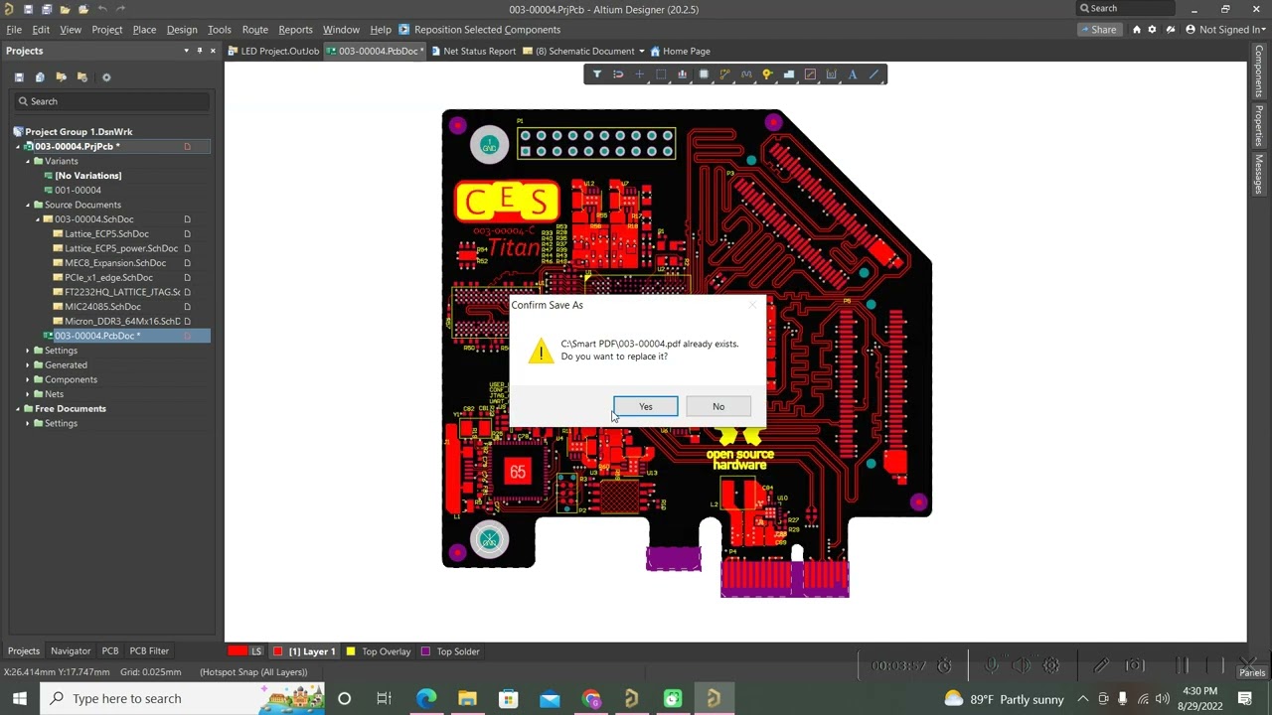Collapse the Source Documents folder
1272x715 pixels.
click(28, 205)
